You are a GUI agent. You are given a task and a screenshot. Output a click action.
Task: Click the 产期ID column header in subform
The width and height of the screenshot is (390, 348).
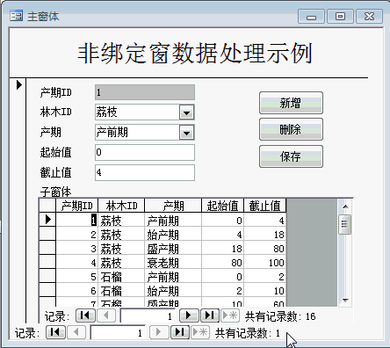pyautogui.click(x=77, y=206)
